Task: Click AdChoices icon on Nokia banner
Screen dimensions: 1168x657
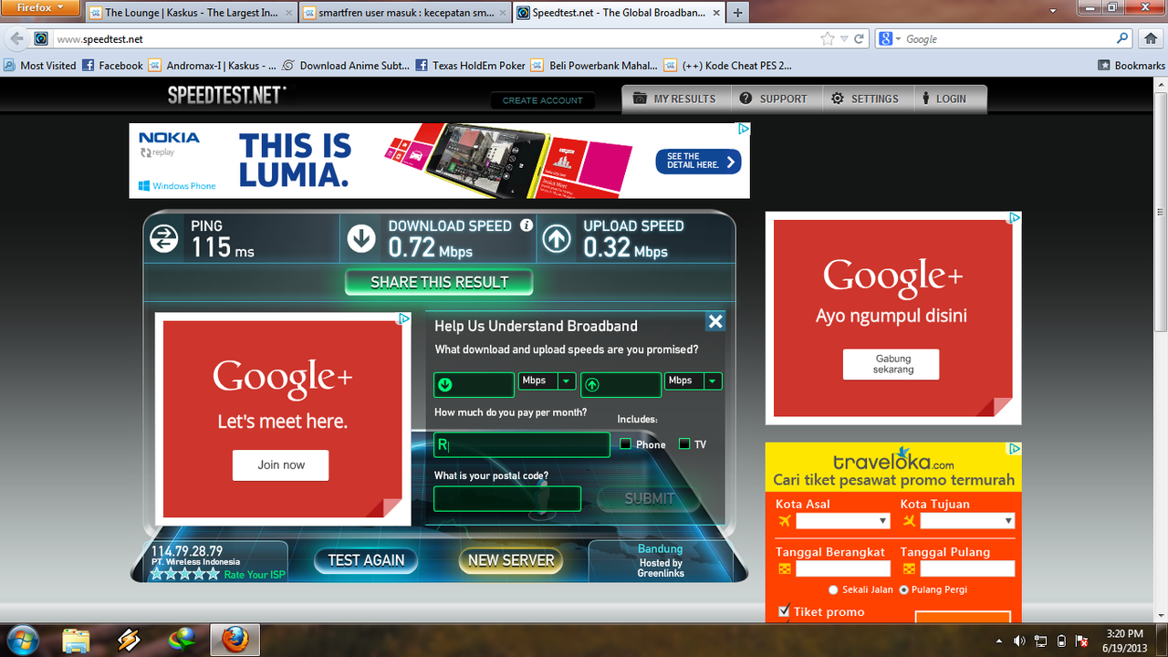Action: click(743, 130)
